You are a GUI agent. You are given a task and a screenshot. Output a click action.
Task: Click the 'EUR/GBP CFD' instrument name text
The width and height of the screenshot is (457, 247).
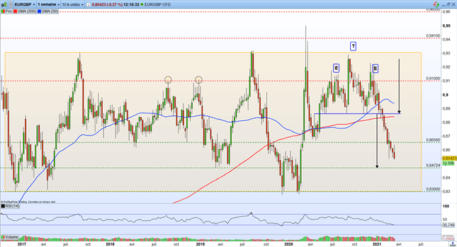tap(158, 5)
